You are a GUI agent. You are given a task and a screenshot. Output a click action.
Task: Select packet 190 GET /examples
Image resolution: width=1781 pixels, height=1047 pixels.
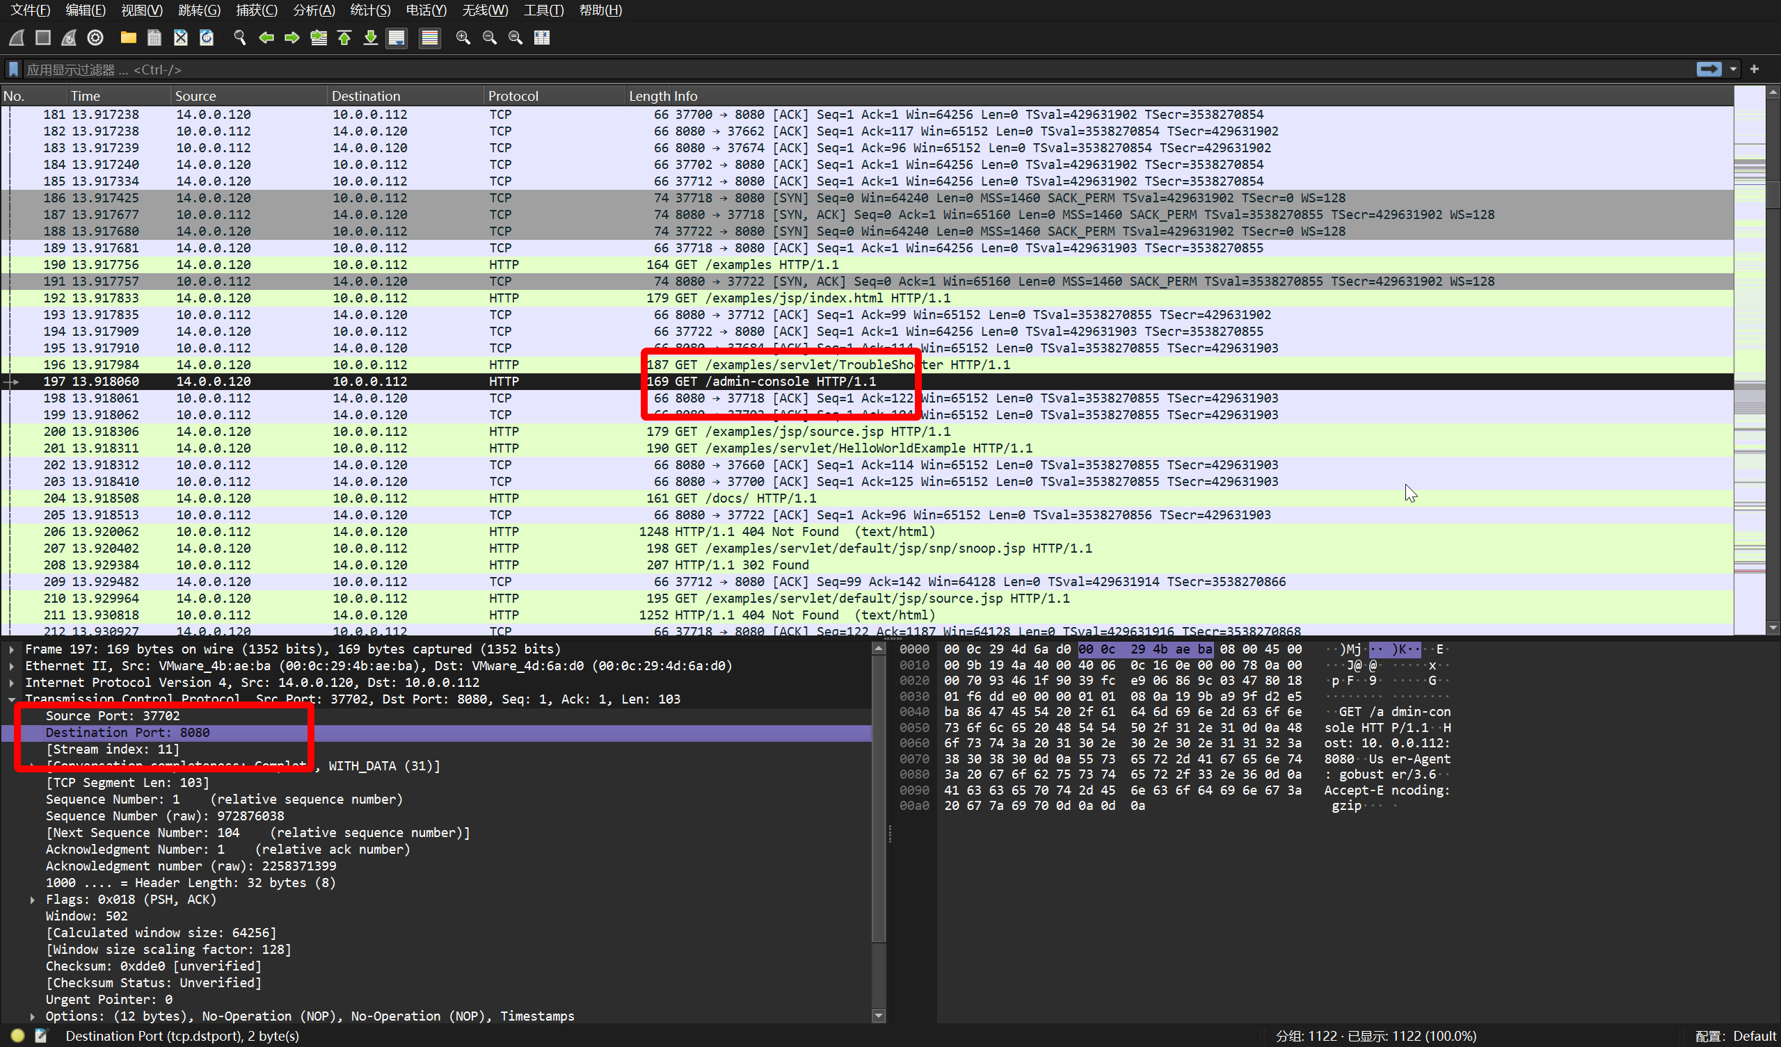coord(867,264)
